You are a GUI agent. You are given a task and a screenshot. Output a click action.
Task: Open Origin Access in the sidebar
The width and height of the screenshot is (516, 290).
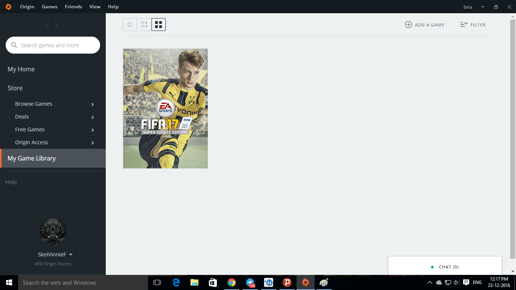31,142
